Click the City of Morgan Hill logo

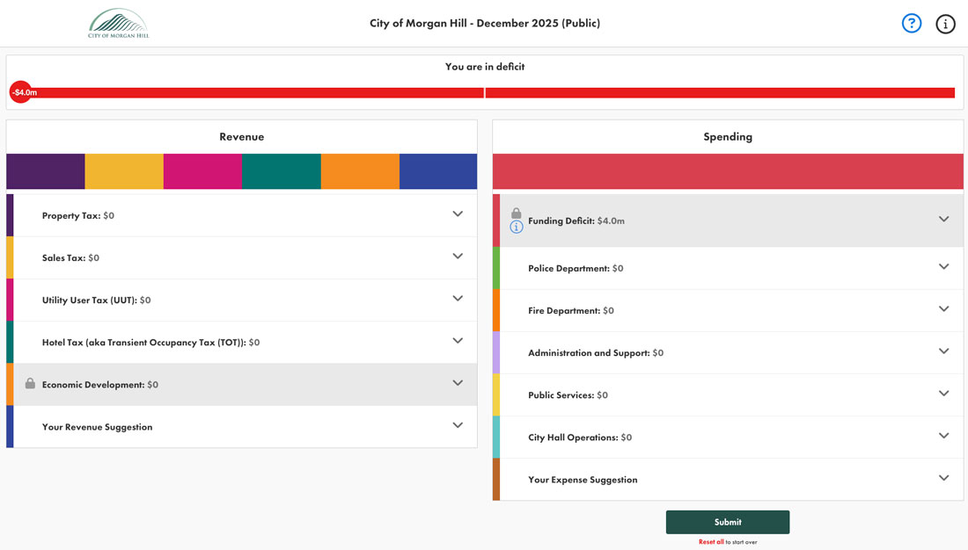tap(118, 24)
